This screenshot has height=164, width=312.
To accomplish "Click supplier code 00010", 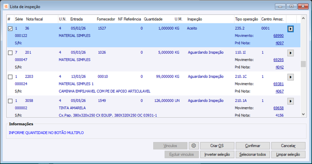I will (103, 76).
